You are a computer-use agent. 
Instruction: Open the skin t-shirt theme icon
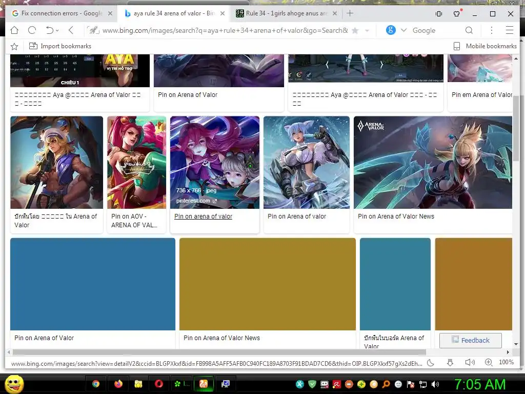coord(457,13)
